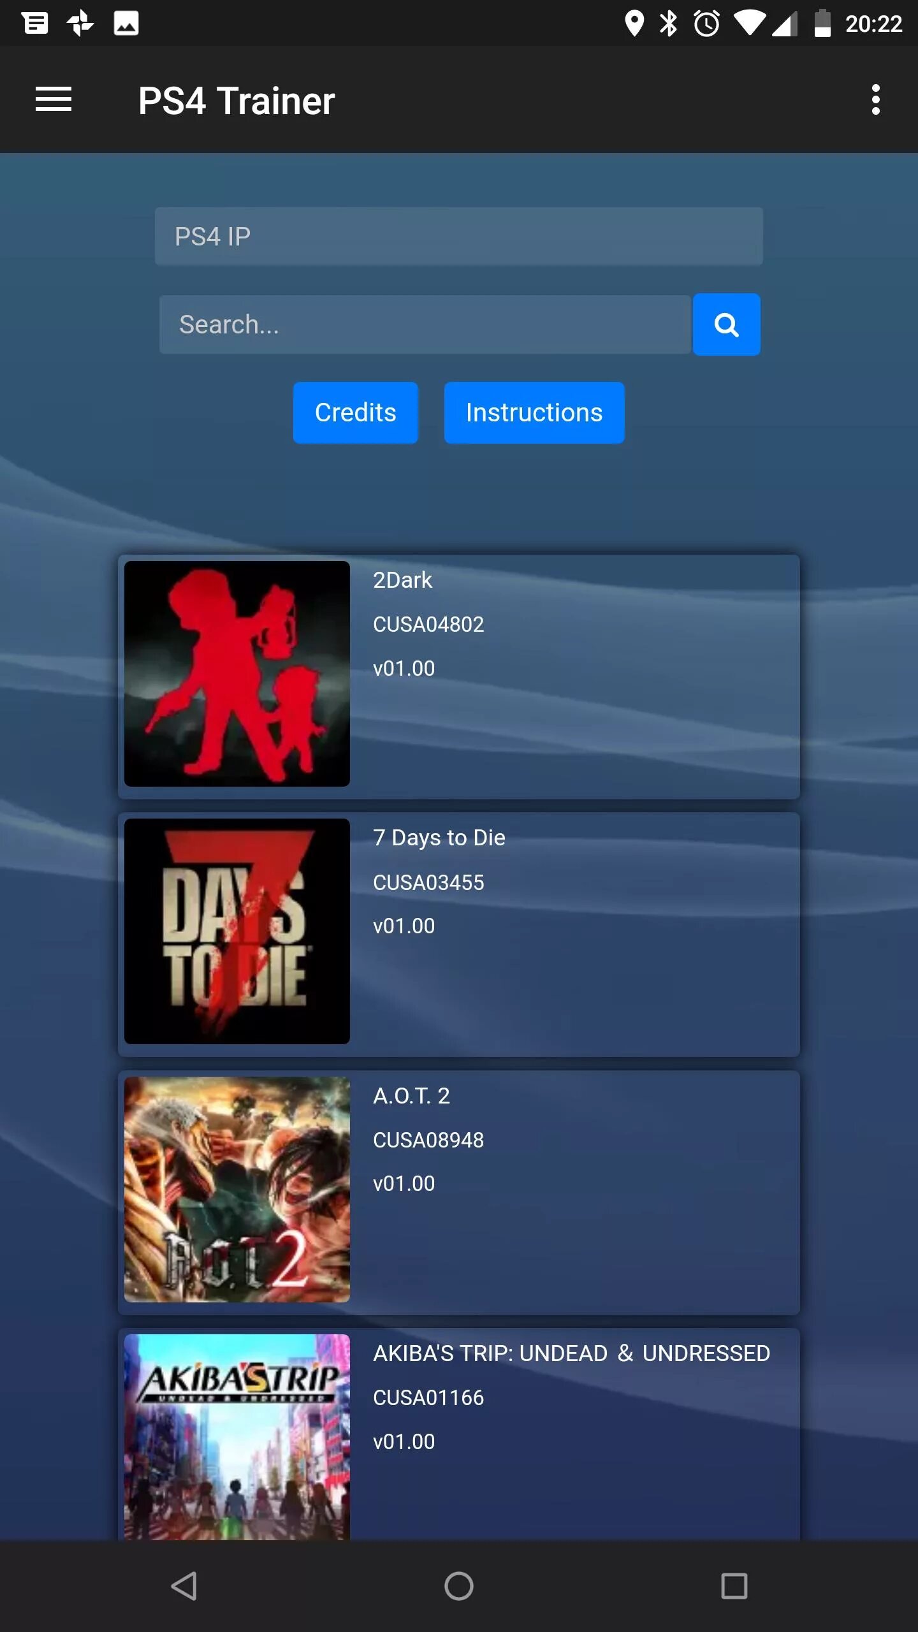Tap the PS4 Trainer app title
This screenshot has height=1632, width=918.
[237, 101]
